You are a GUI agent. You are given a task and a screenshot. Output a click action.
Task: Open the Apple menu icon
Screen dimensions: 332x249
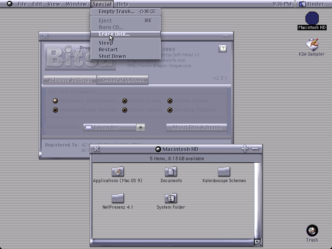10,4
